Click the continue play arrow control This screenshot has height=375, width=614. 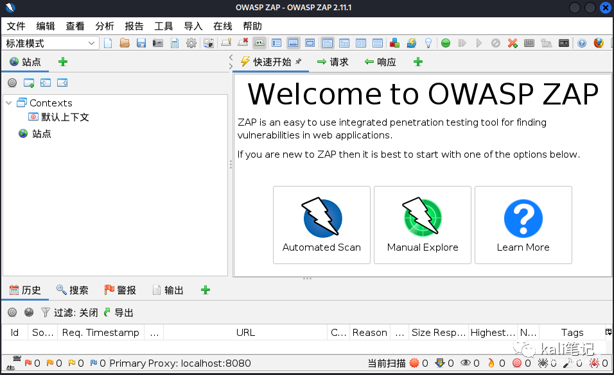pyautogui.click(x=479, y=43)
